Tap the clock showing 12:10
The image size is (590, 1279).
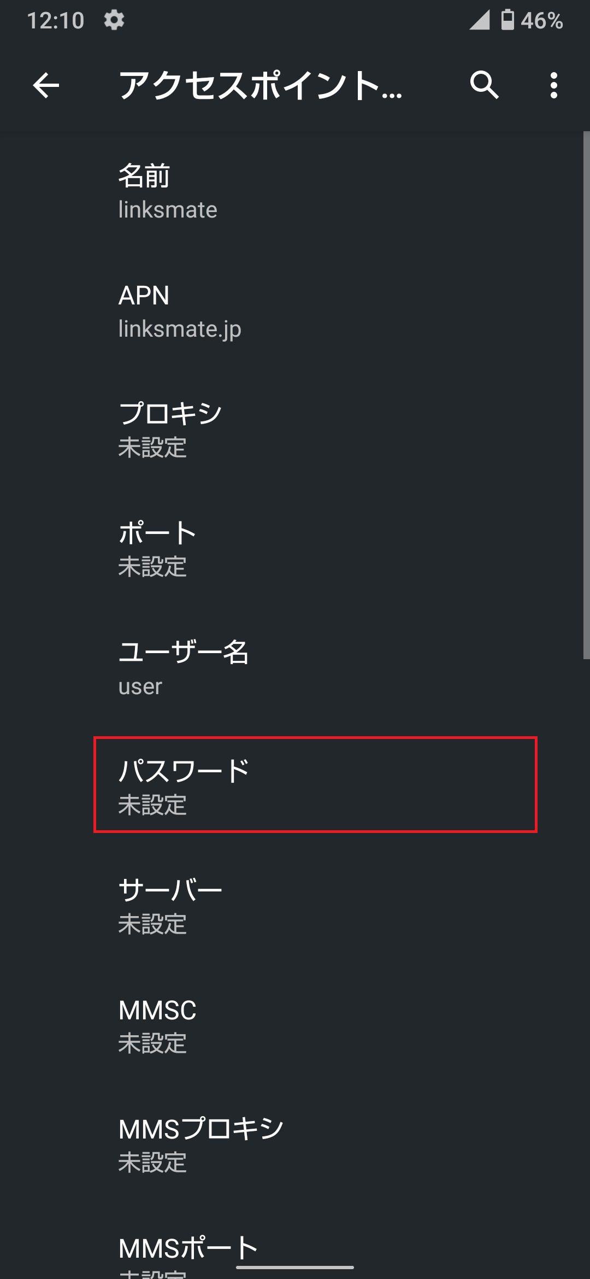coord(55,21)
